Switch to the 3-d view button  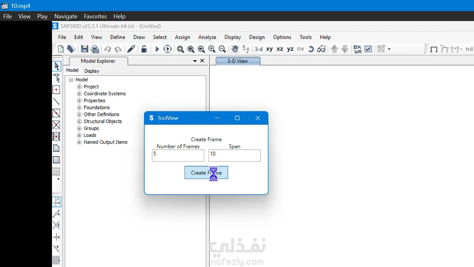point(259,49)
